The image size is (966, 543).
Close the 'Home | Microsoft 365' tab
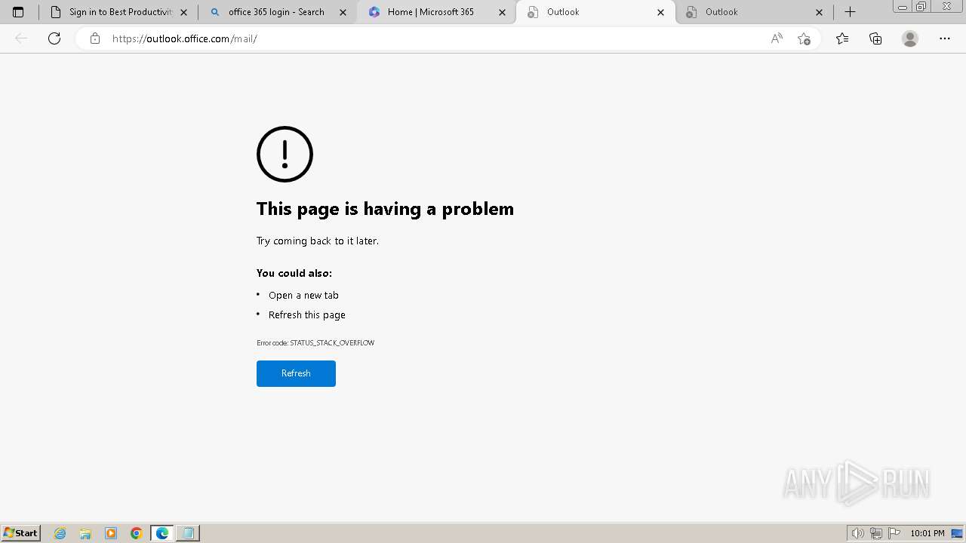(x=503, y=12)
